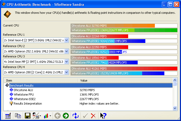Click the Dhrystone ALU 22268 MIPS bar
Viewport: 181px width, 121px height.
pyautogui.click(x=124, y=36)
